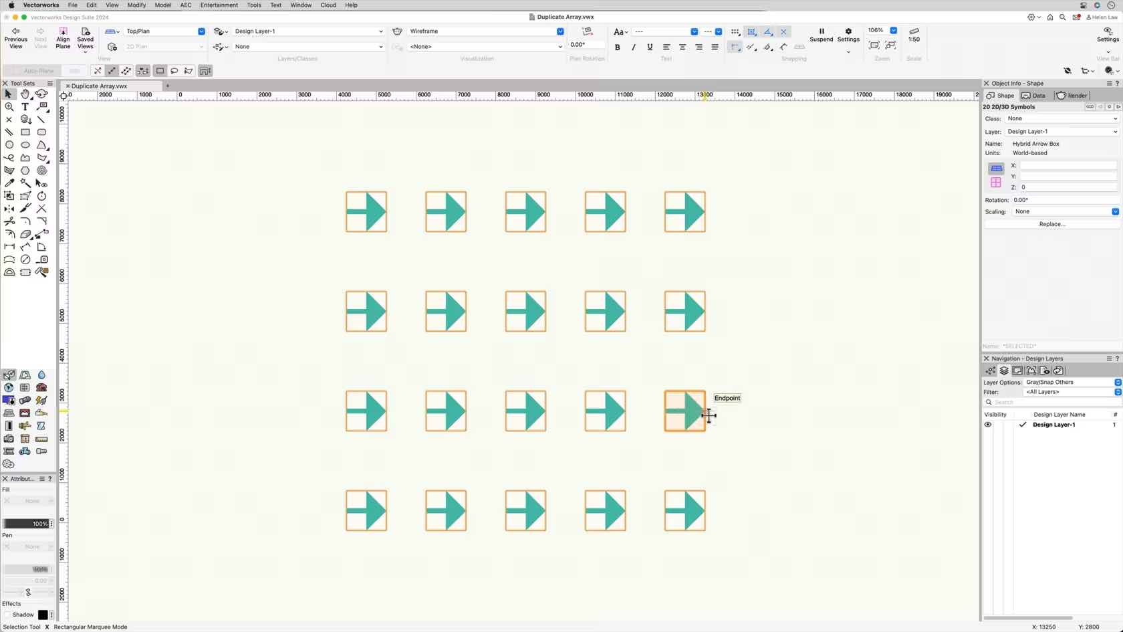Toggle visibility eye of Design Layer-1
The height and width of the screenshot is (632, 1123).
click(x=988, y=425)
